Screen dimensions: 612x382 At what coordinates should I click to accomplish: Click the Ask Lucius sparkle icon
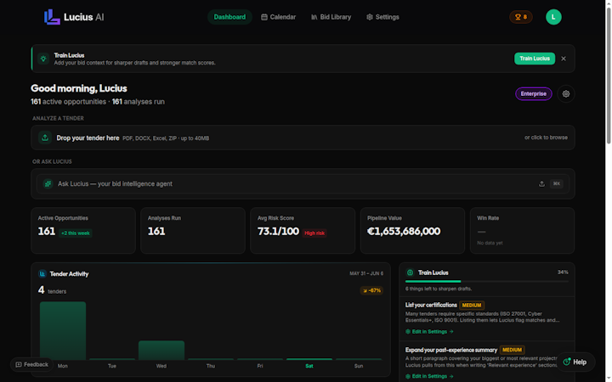point(48,183)
